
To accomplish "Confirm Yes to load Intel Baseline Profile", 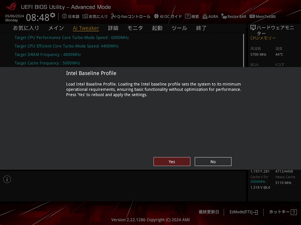I will pos(172,162).
